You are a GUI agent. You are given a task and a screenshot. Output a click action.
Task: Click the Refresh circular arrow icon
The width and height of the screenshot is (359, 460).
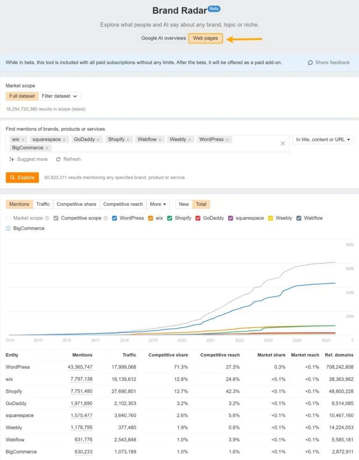click(x=58, y=159)
